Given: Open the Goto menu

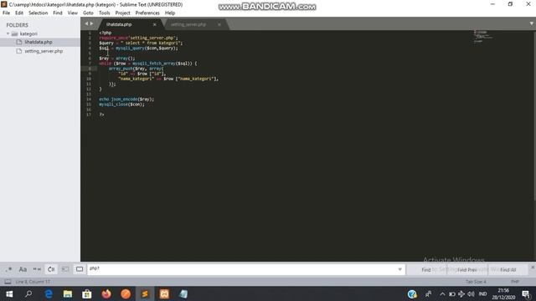Looking at the screenshot, I should point(88,13).
